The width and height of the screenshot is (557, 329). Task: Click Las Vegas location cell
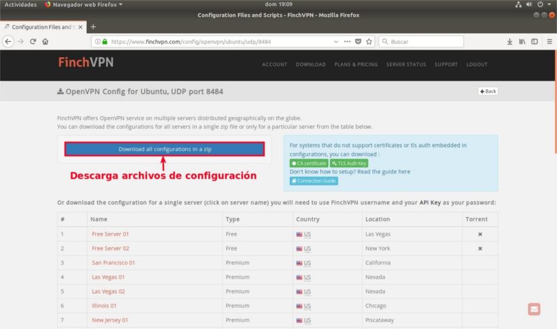click(378, 234)
